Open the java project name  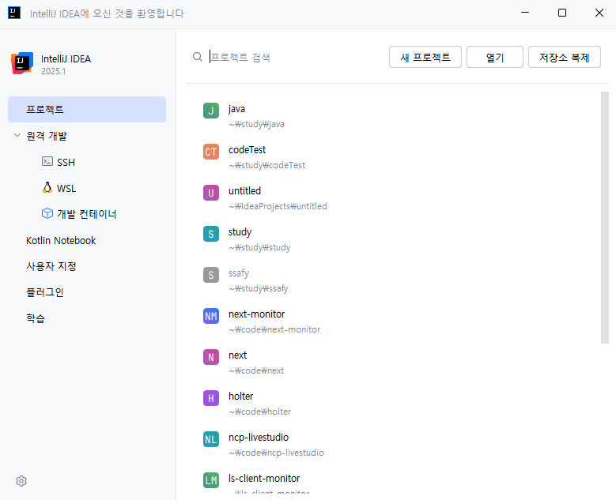(x=236, y=109)
